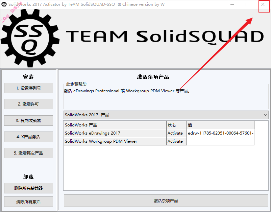The width and height of the screenshot is (271, 212).
Task: Click 清除所有激活 button
Action: [x=28, y=202]
